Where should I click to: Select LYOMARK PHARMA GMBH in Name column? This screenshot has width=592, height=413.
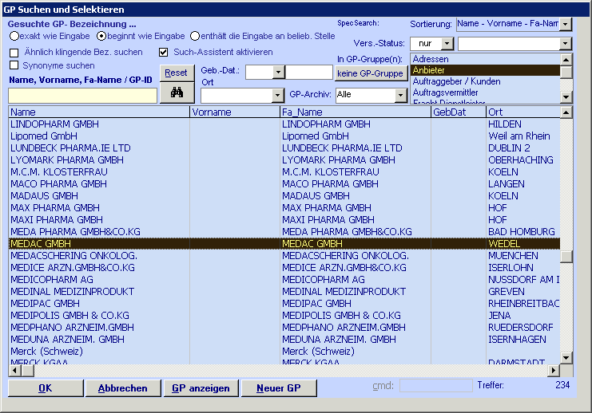tap(99, 159)
